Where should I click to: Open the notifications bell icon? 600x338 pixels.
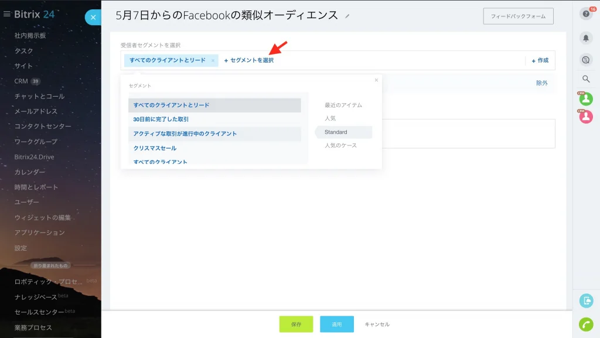586,38
